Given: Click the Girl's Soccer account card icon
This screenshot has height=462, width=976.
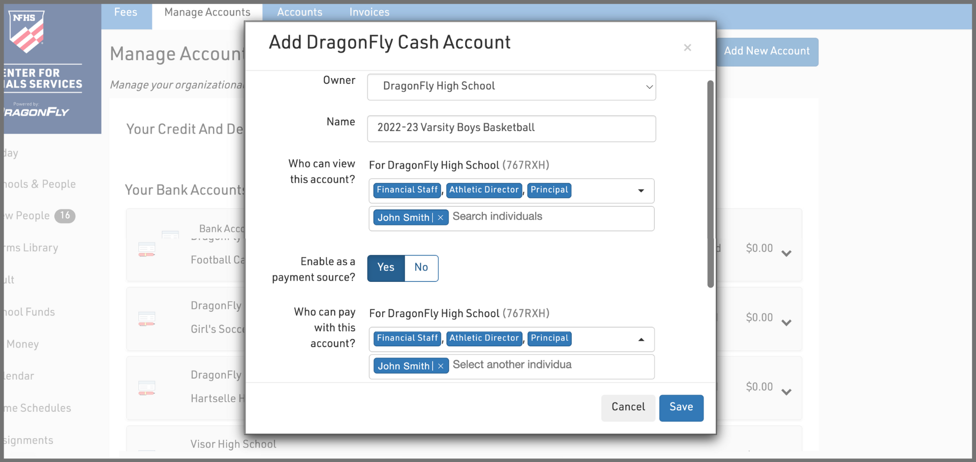Looking at the screenshot, I should click(147, 319).
